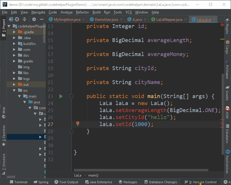
Task: Click the LaLa breadcrumb
Action: 78,175
